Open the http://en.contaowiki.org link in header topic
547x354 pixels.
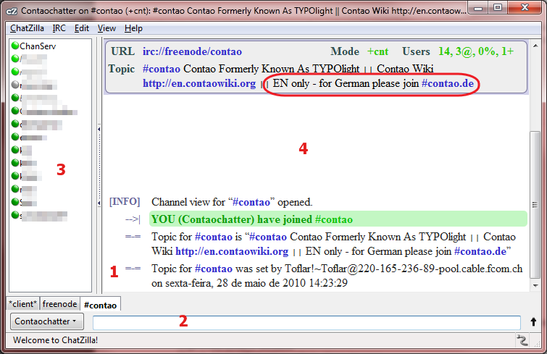pyautogui.click(x=199, y=84)
